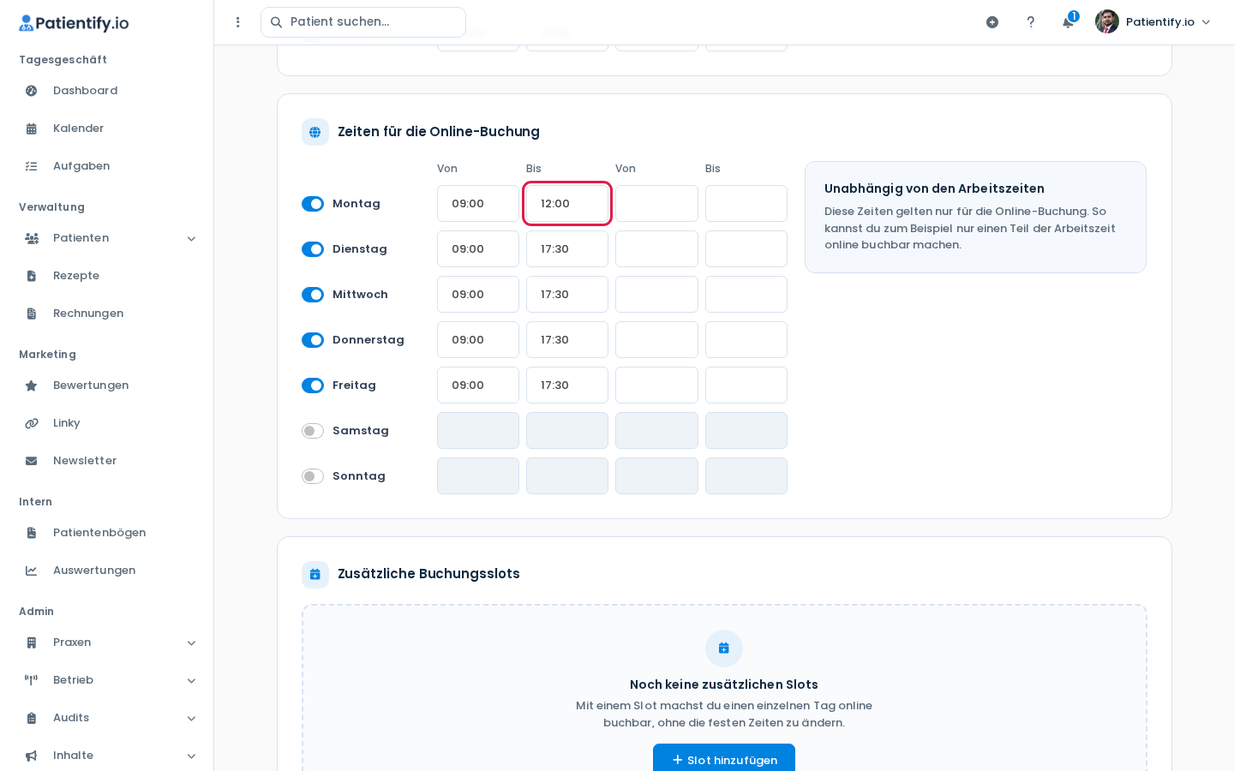Click Montag first Bis field 12:00

point(567,204)
